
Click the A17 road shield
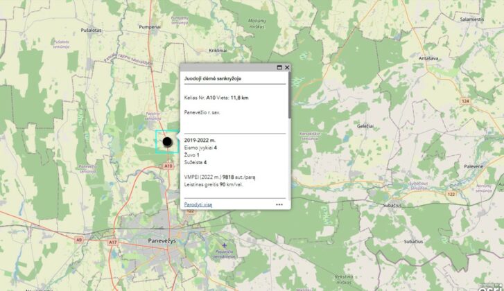[x=112, y=242]
